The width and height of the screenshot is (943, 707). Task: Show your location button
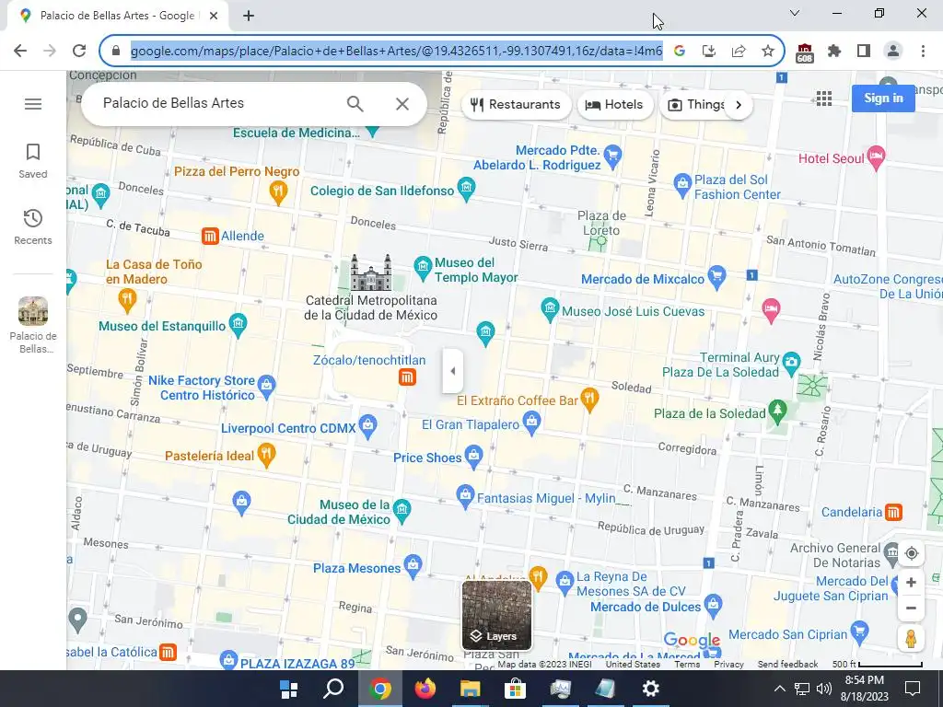coord(911,553)
